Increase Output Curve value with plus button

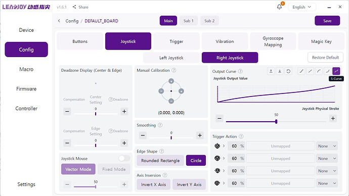coord(333,118)
